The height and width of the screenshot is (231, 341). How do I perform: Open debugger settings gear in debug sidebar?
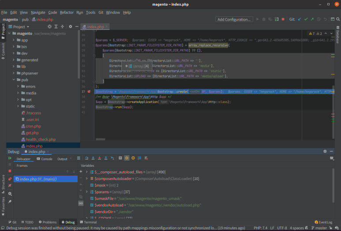[10, 194]
